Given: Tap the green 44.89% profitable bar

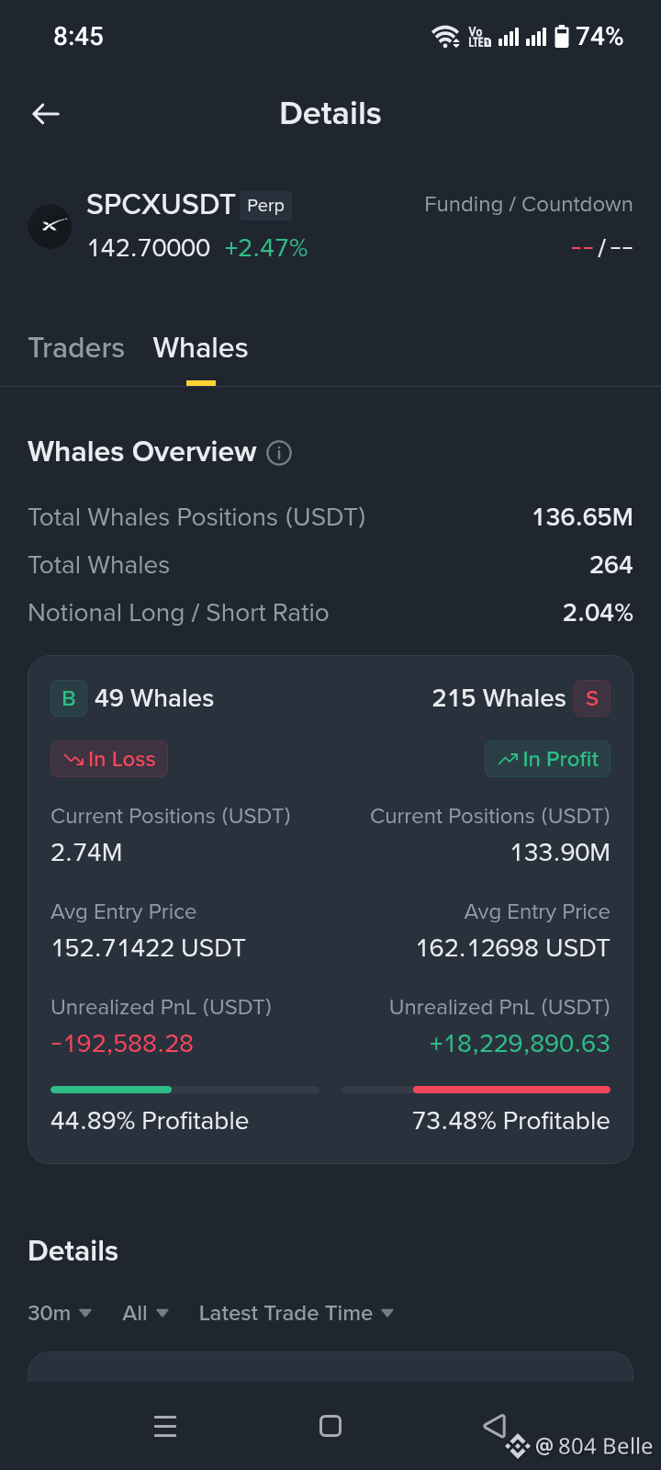Looking at the screenshot, I should [x=111, y=1090].
